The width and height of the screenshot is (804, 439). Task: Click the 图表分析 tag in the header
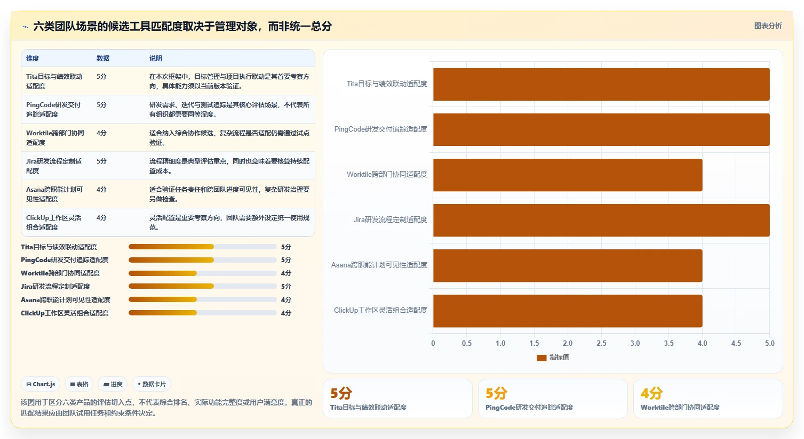point(768,26)
